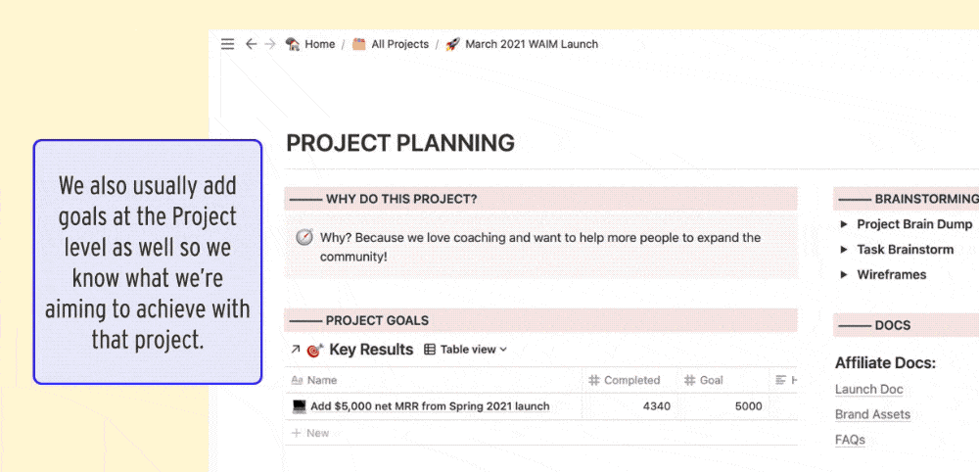Viewport: 979px width, 472px height.
Task: Click the Completed column header
Action: pyautogui.click(x=630, y=380)
